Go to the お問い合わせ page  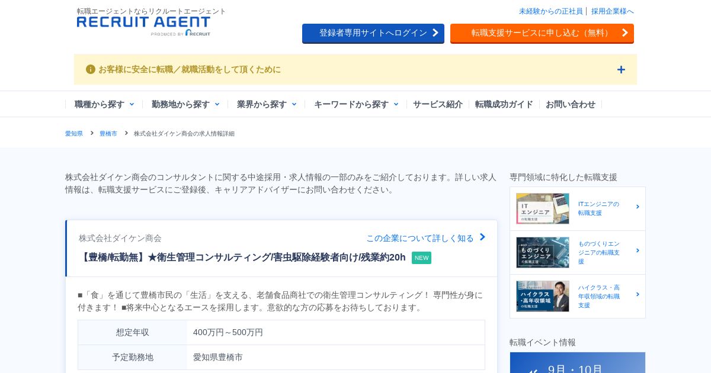(571, 104)
